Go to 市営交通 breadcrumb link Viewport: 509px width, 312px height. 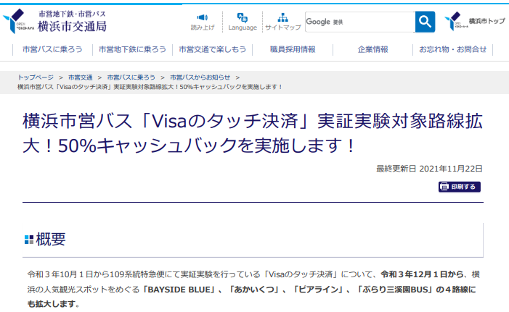pyautogui.click(x=80, y=77)
